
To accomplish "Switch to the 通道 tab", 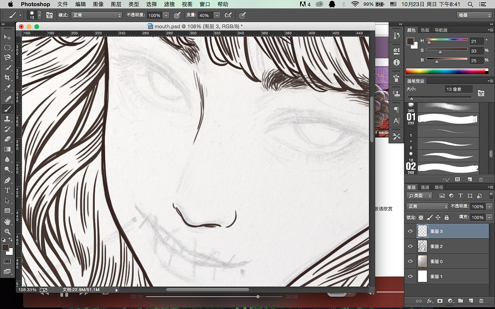I will [x=425, y=187].
